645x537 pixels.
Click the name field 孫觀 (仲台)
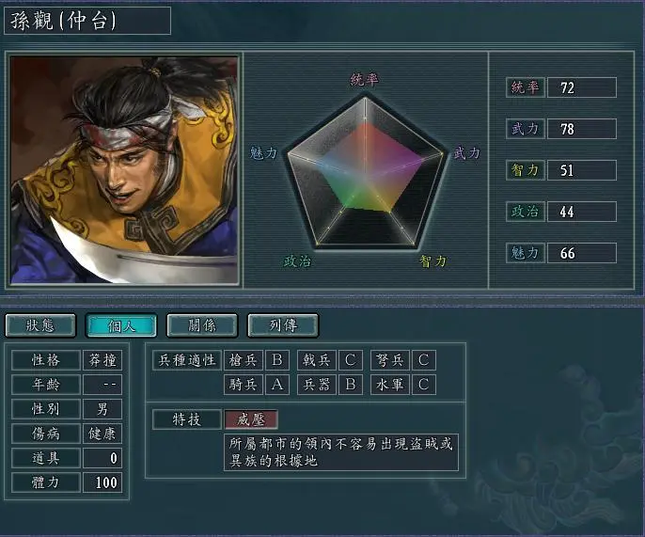[x=87, y=21]
